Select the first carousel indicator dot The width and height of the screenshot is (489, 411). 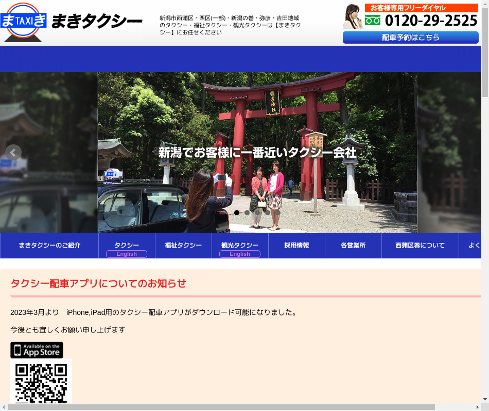tap(237, 213)
